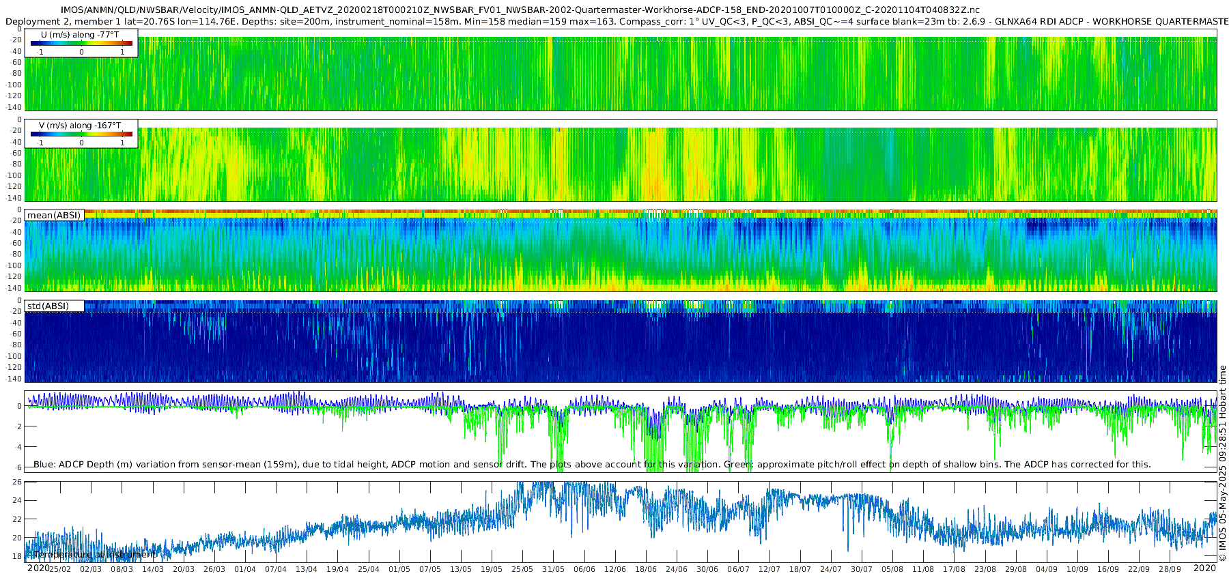Click the 12/07 date tick label

coord(769,569)
